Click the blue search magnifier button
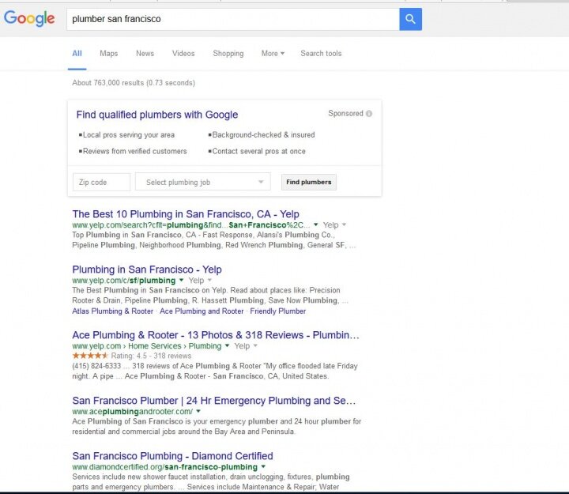The height and width of the screenshot is (494, 569). [x=410, y=19]
